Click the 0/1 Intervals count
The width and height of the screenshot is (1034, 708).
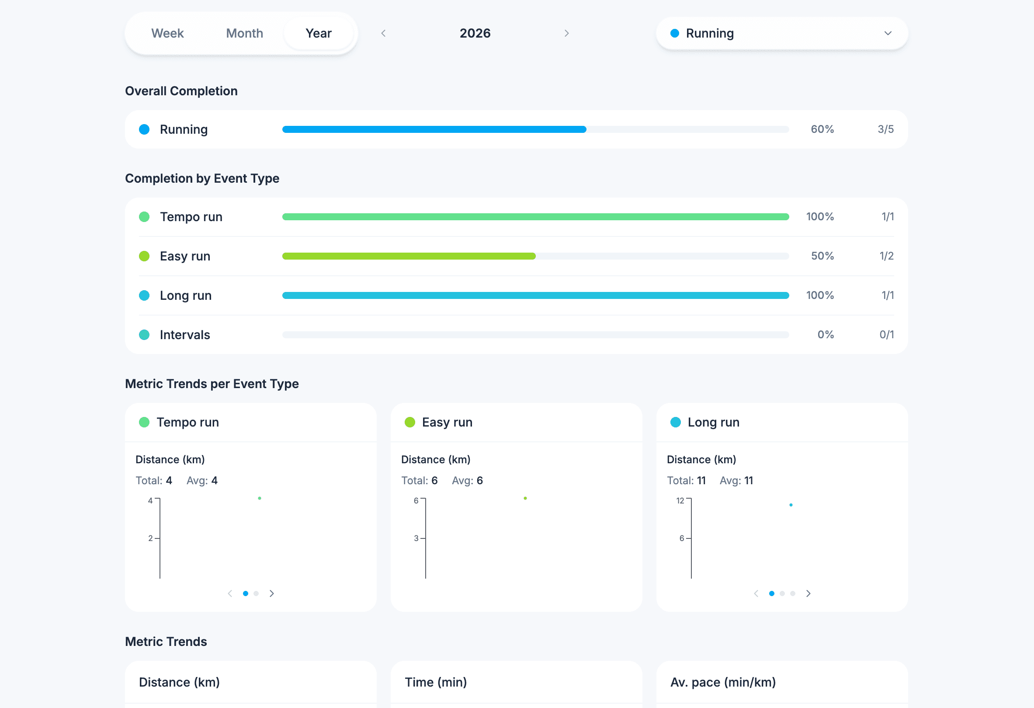click(887, 335)
